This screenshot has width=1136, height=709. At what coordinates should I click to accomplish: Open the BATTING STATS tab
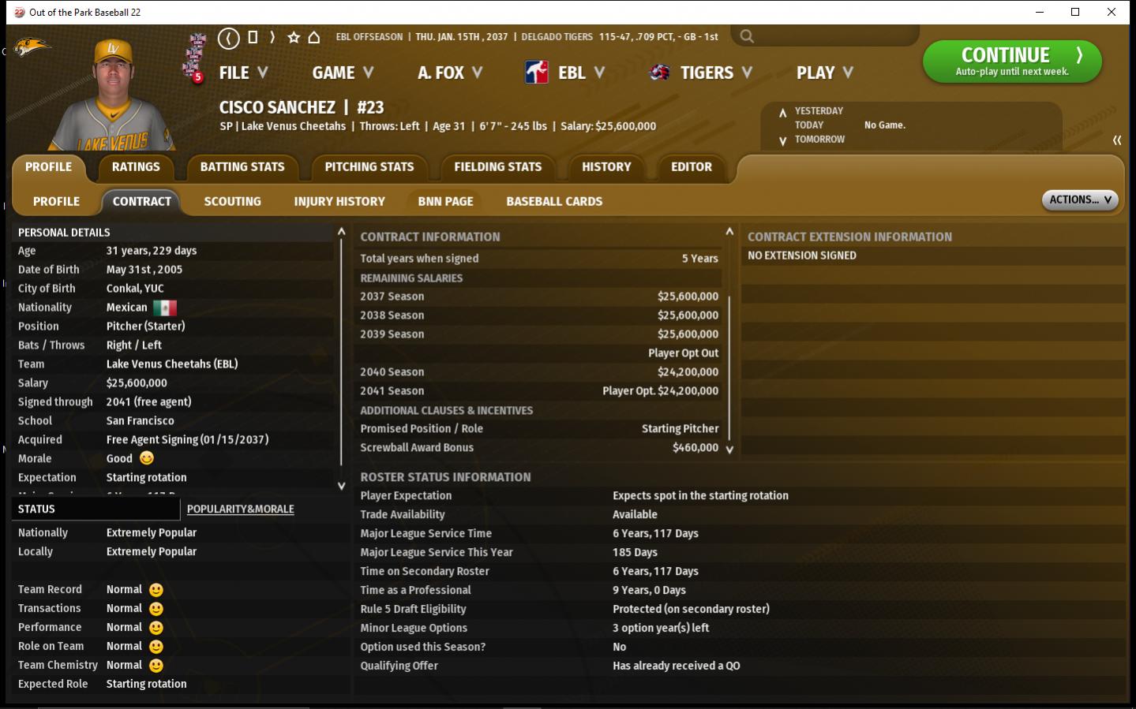coord(242,167)
